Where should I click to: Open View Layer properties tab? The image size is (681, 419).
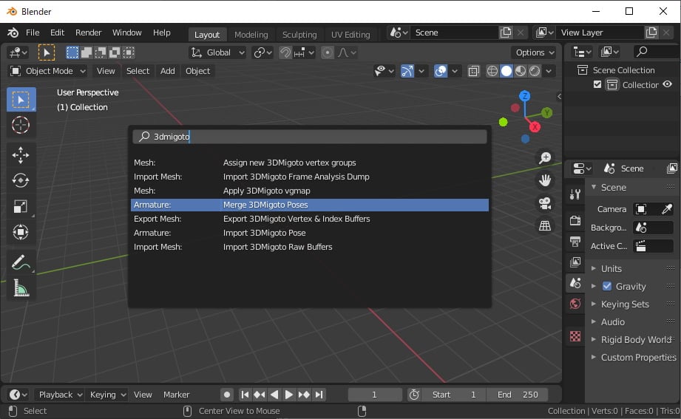point(575,262)
